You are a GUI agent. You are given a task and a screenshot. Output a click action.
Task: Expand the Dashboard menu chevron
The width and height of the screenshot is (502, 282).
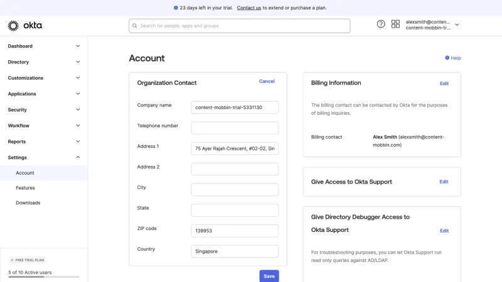[78, 46]
